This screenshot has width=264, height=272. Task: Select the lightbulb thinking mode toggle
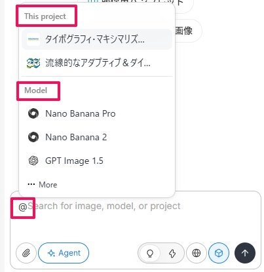150,253
